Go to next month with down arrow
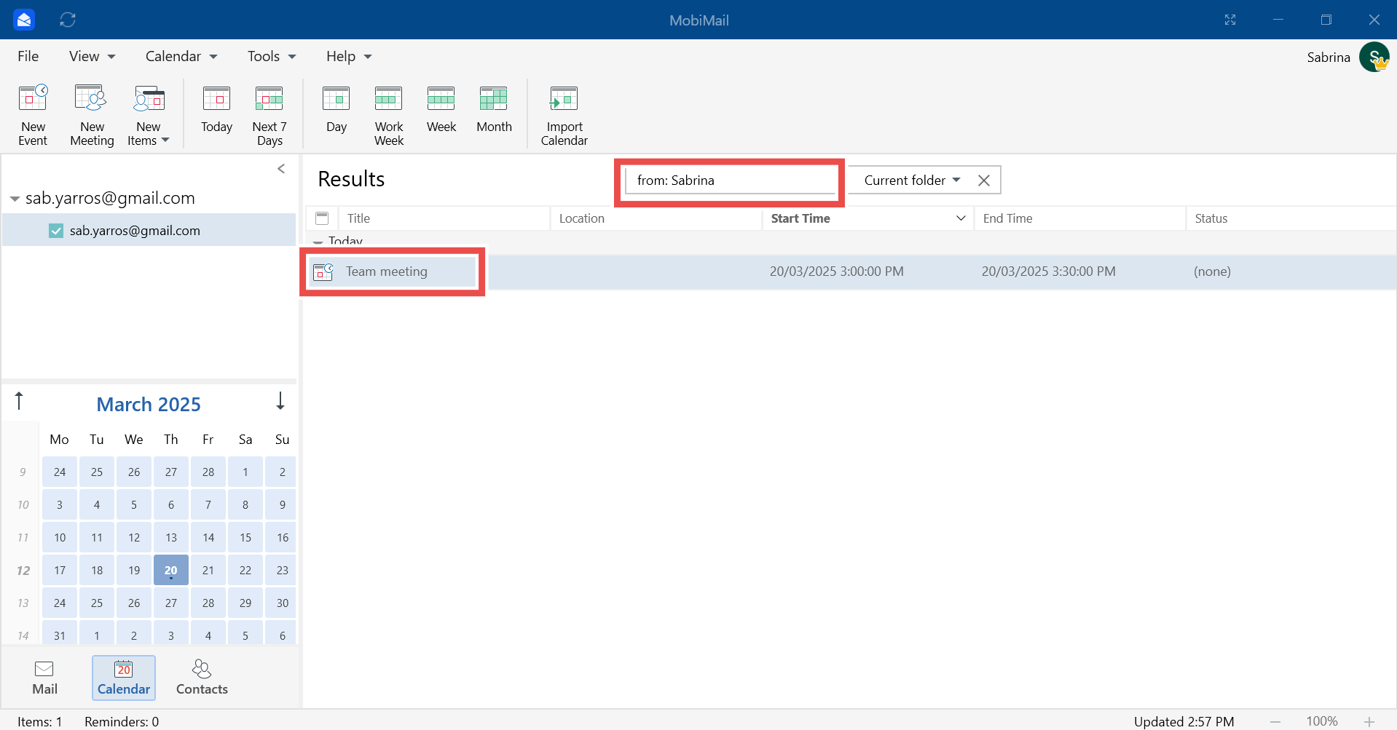The height and width of the screenshot is (730, 1397). pos(280,401)
